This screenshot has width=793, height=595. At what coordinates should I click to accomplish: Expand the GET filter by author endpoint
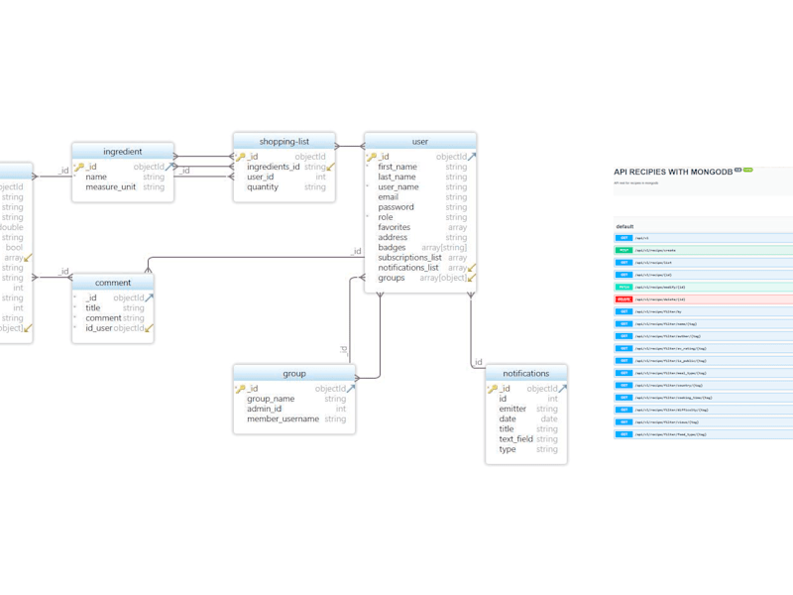704,336
